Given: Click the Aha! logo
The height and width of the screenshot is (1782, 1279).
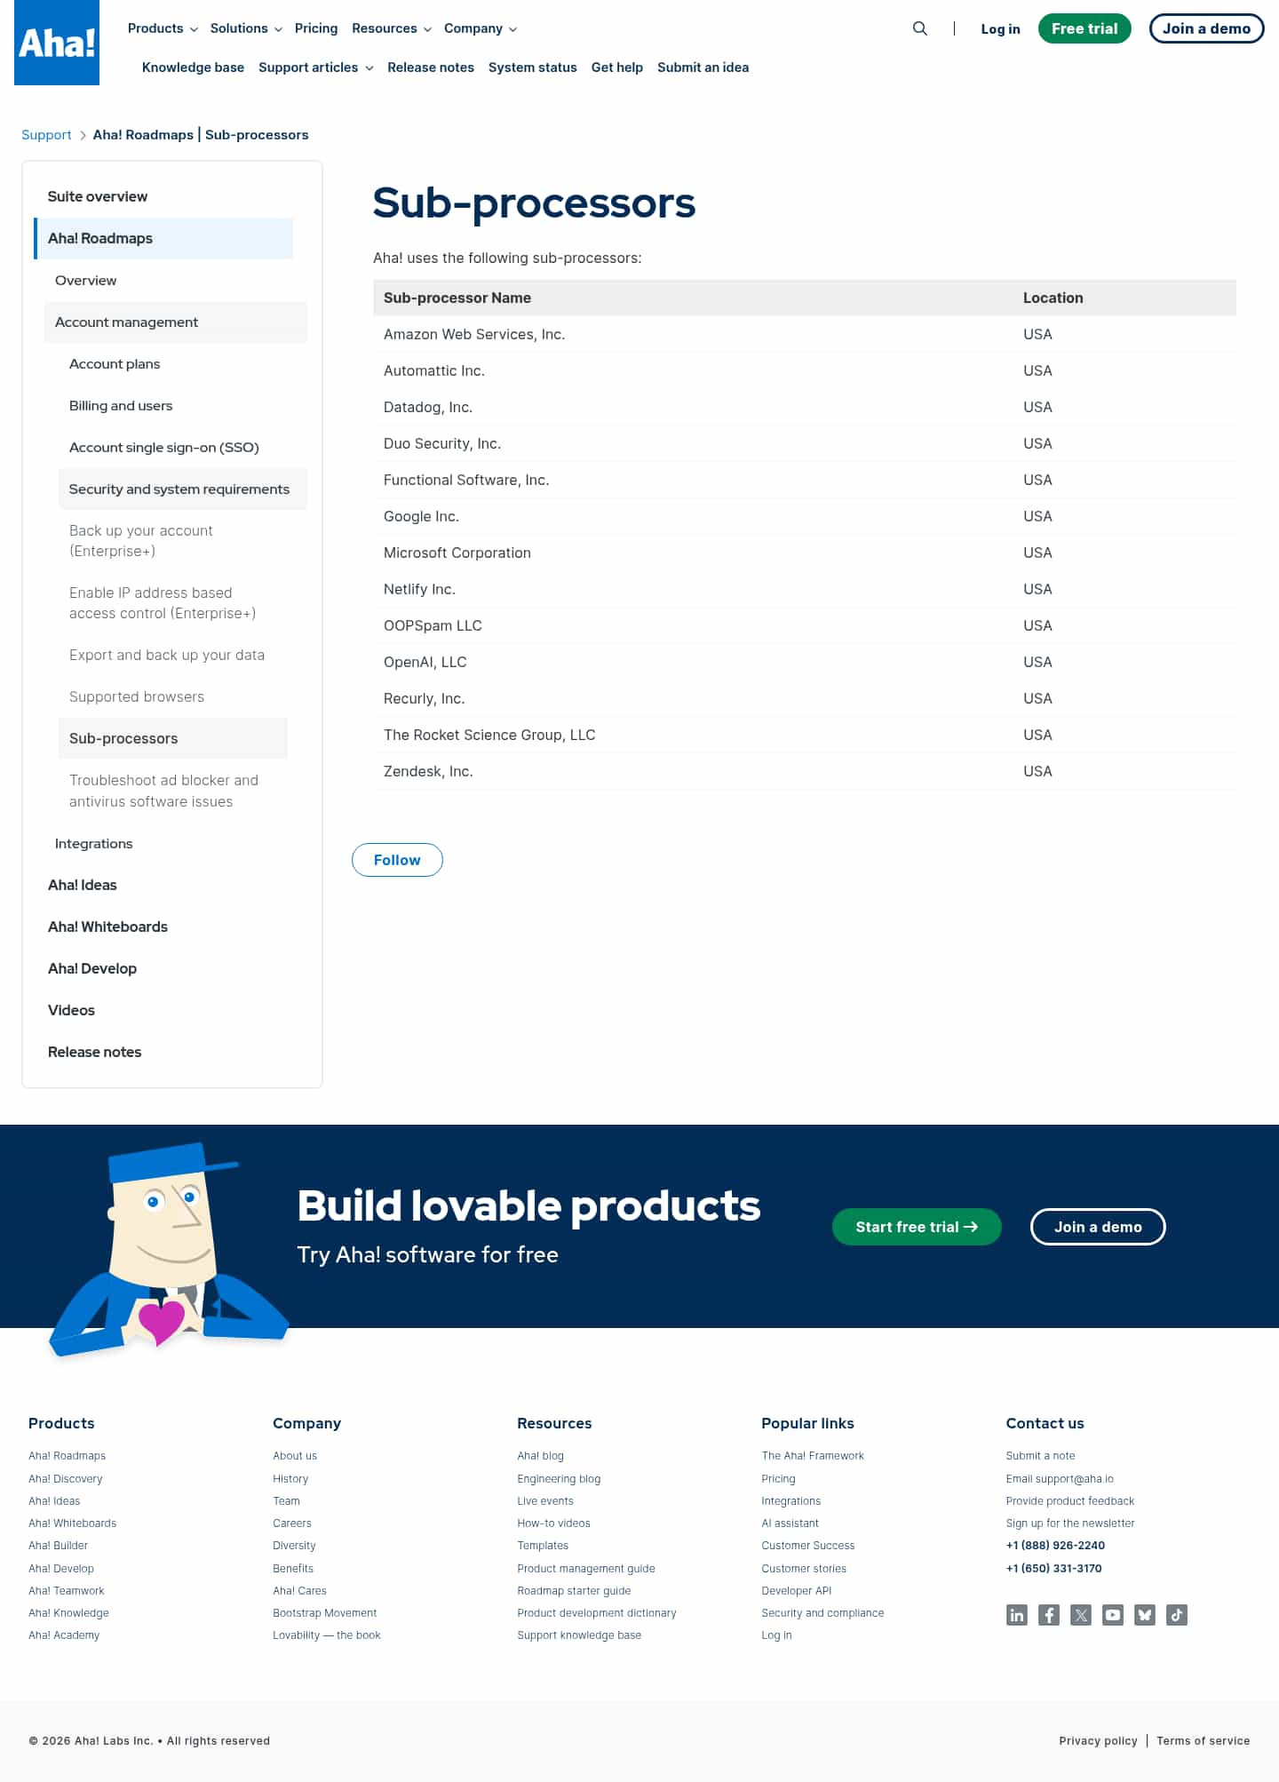Looking at the screenshot, I should pyautogui.click(x=57, y=43).
